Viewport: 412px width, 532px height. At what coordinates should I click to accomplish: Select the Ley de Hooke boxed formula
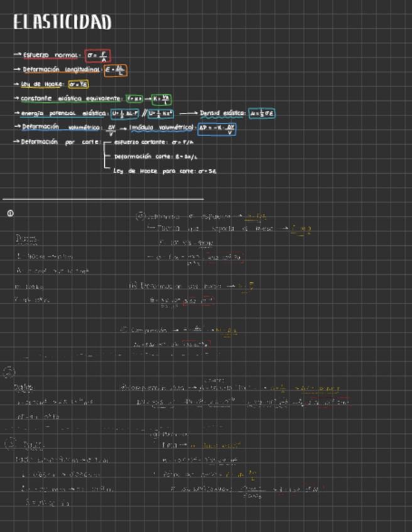point(79,85)
